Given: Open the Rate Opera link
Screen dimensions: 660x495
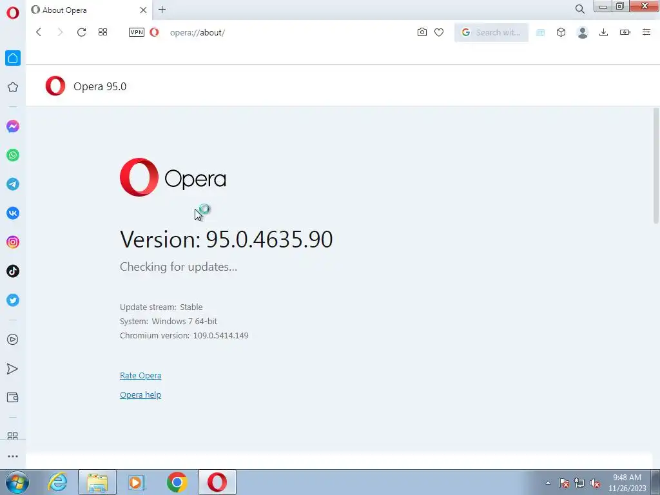Looking at the screenshot, I should click(x=141, y=376).
